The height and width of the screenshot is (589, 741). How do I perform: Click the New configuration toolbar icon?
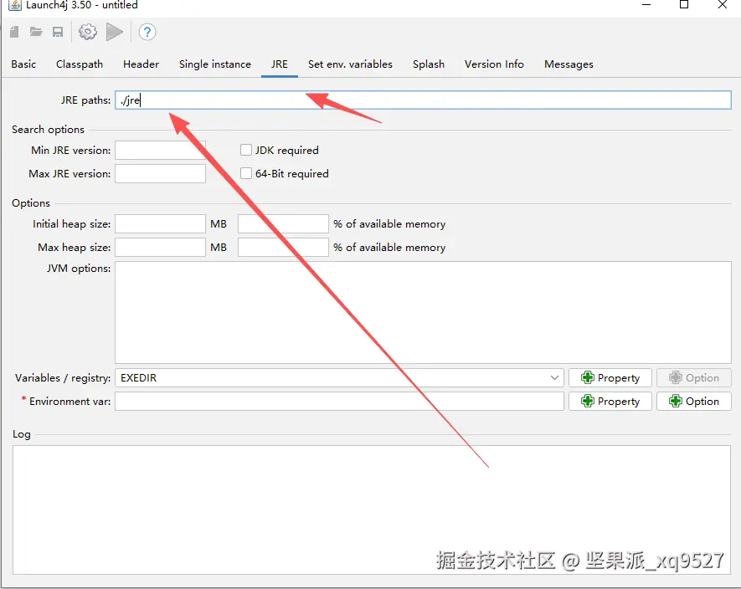point(14,32)
